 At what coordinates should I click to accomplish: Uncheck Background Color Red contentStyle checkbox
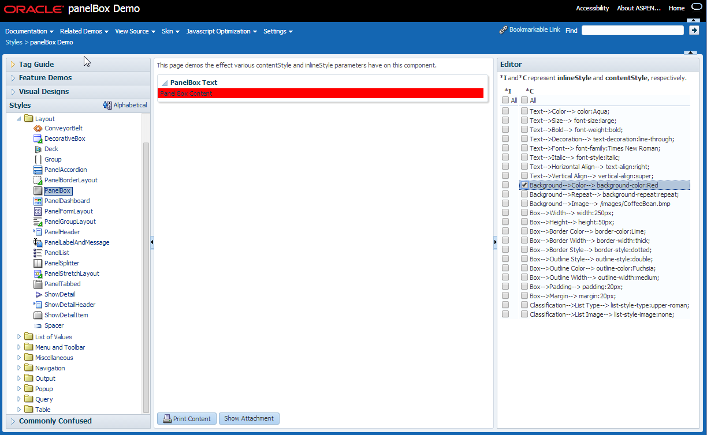[x=524, y=185]
